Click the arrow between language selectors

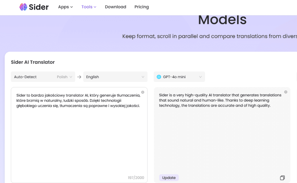[x=79, y=77]
